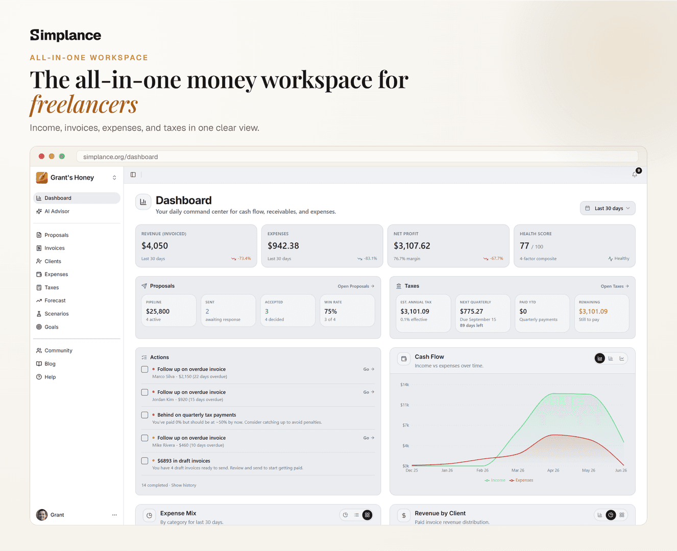Open user options menu next to Grant
Image resolution: width=677 pixels, height=551 pixels.
(114, 515)
